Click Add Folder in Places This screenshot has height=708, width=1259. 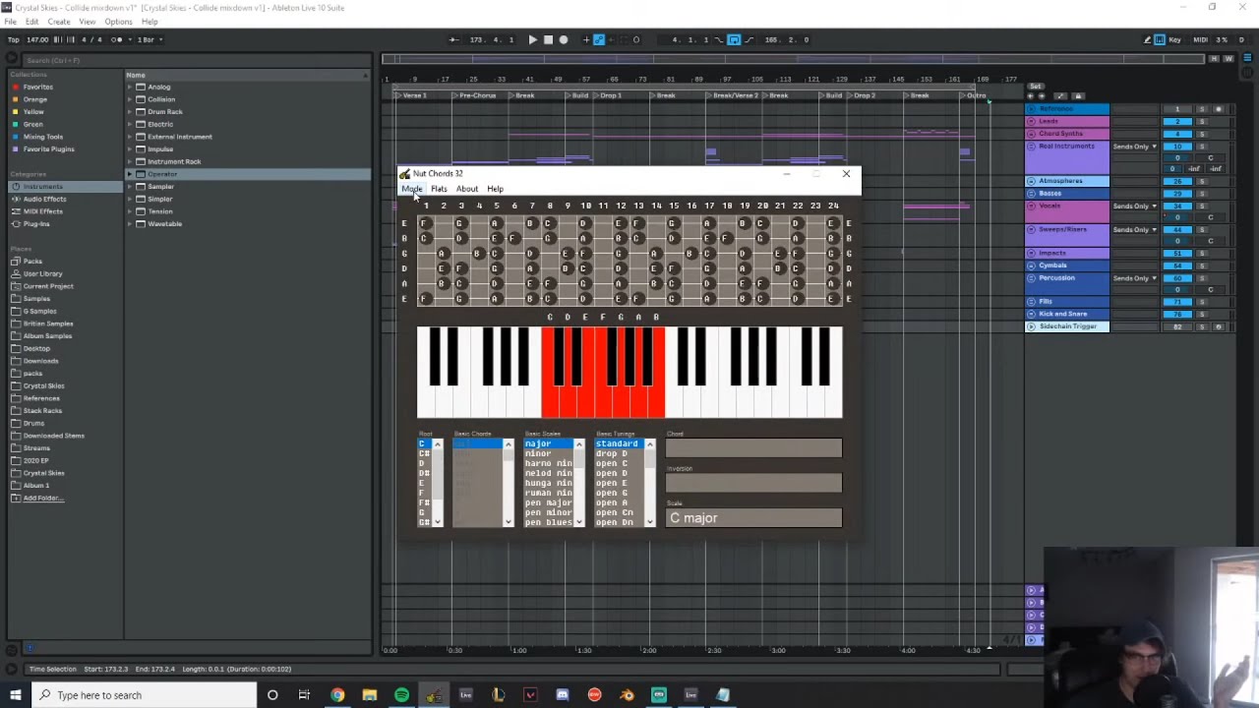(x=42, y=498)
